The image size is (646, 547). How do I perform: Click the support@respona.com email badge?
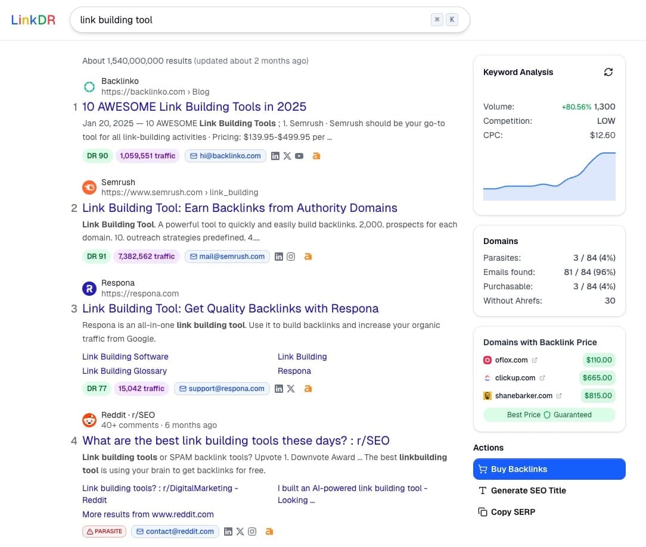point(222,389)
